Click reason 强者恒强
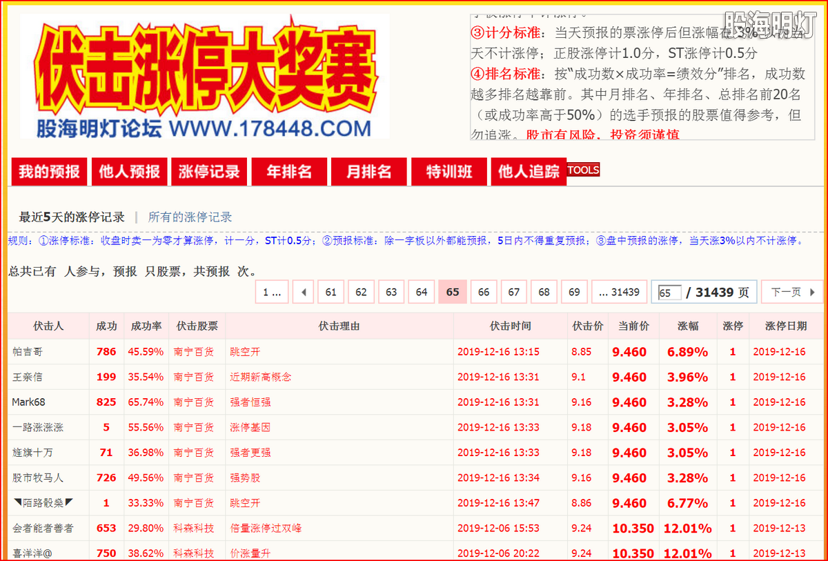The height and width of the screenshot is (561, 828). coord(250,402)
